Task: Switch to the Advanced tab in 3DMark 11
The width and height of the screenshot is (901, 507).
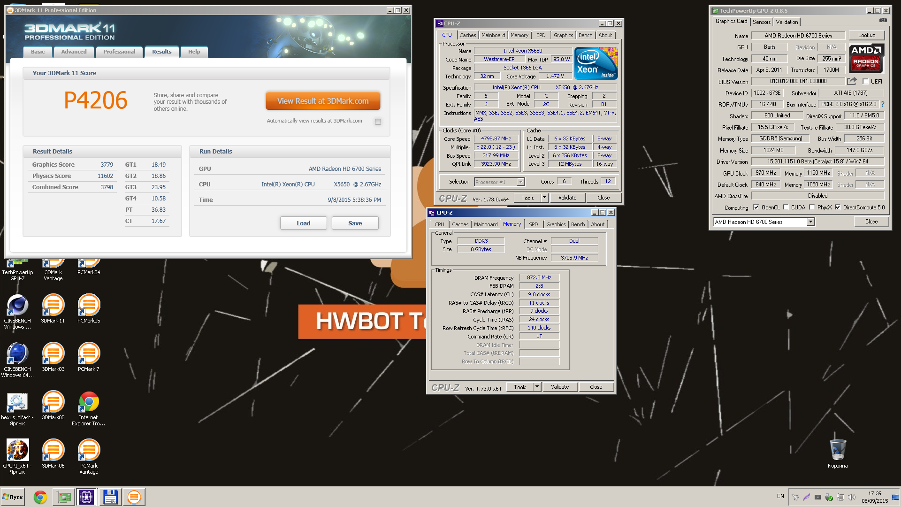Action: [74, 52]
